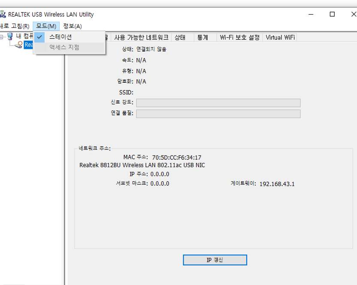Click the wireless adapter icon in tree

pyautogui.click(x=19, y=45)
